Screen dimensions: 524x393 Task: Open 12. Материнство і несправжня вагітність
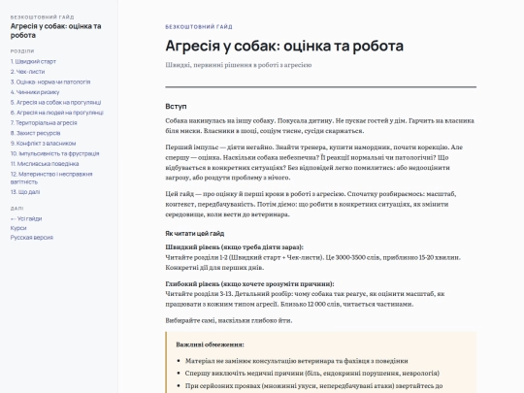(51, 178)
